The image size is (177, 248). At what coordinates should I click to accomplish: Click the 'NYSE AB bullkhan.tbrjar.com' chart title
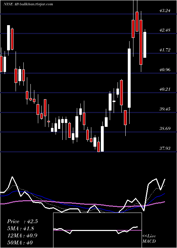point(28,4)
